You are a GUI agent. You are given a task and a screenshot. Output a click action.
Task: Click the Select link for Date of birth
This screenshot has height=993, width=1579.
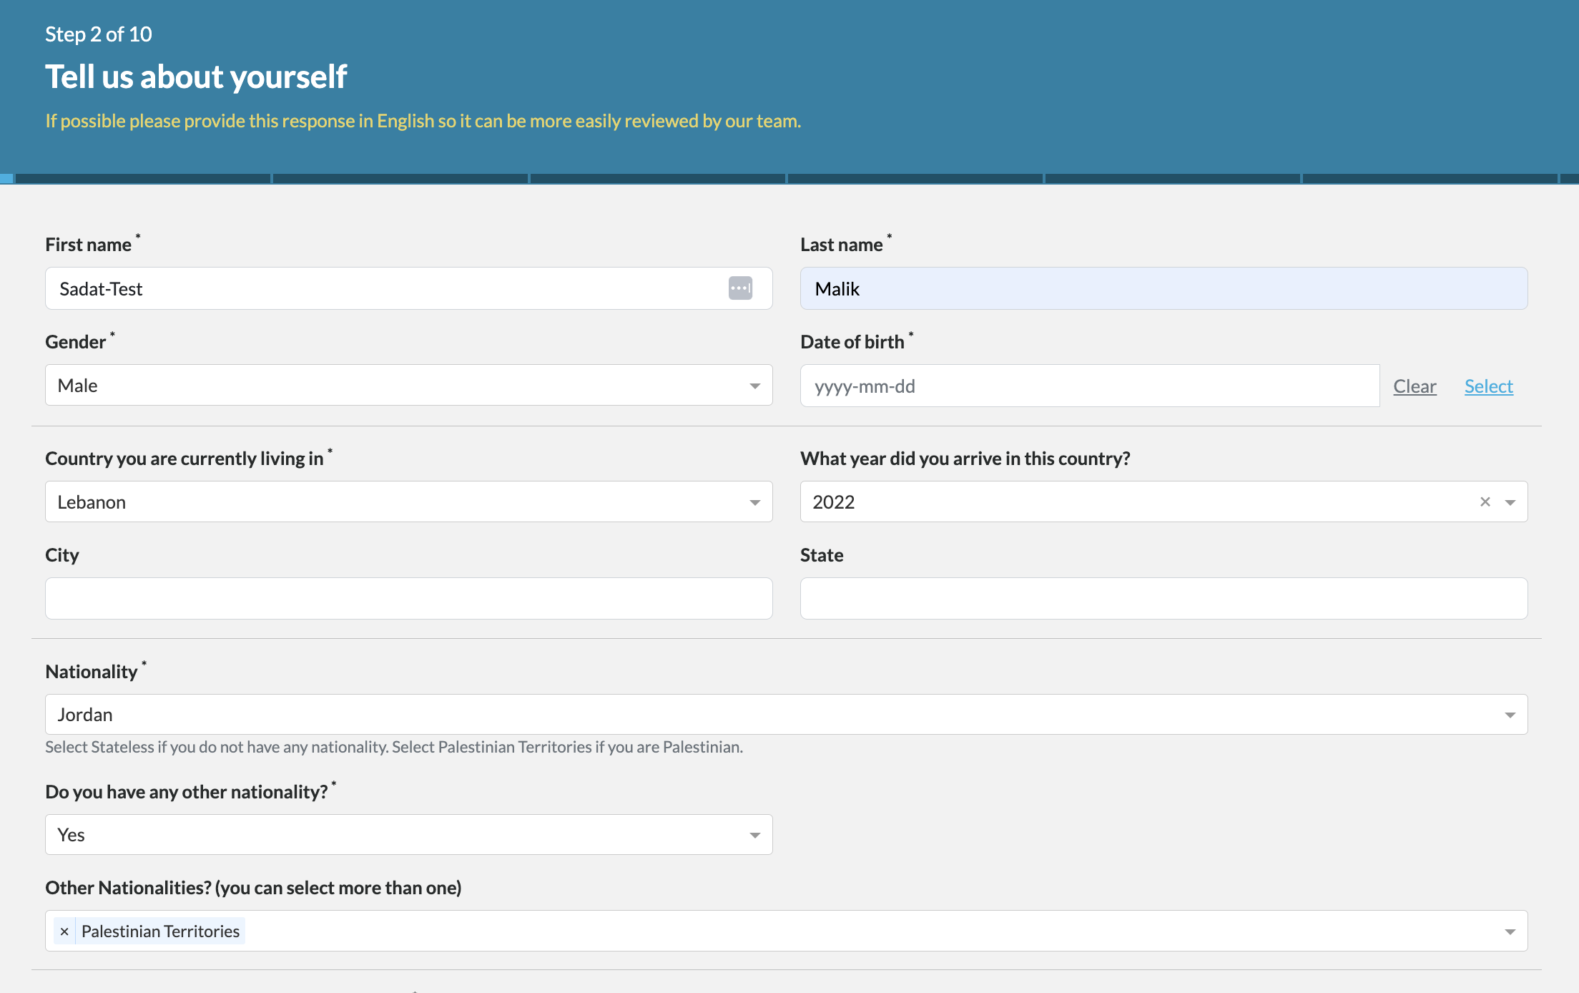click(1488, 386)
